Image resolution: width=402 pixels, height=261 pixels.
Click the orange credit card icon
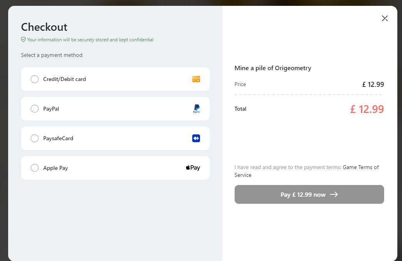pyautogui.click(x=196, y=79)
